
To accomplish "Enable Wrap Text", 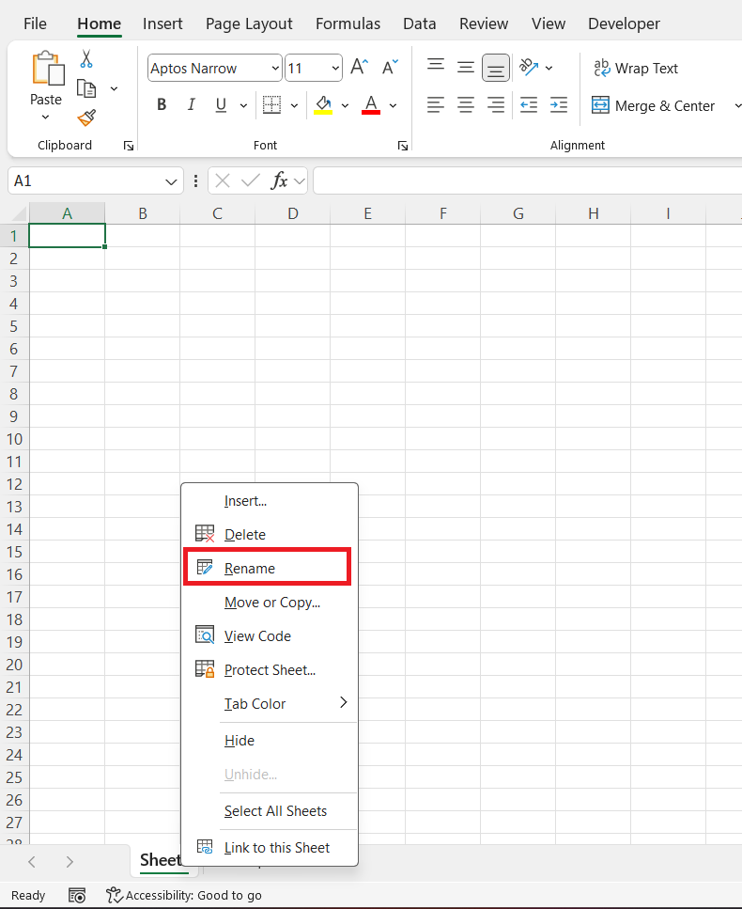I will [636, 69].
